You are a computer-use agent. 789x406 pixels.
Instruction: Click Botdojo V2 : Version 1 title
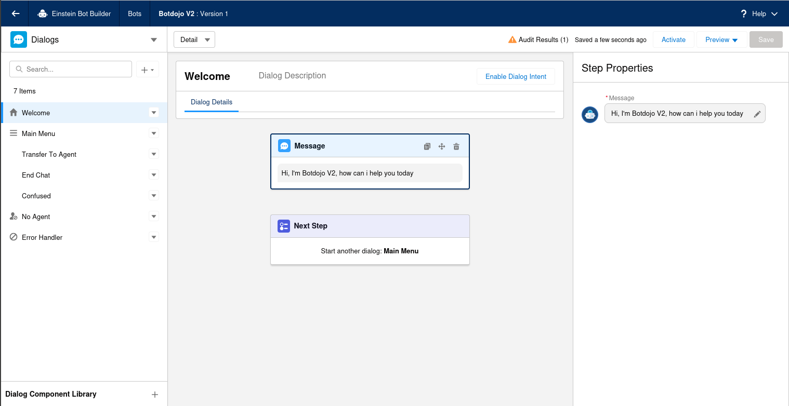193,13
